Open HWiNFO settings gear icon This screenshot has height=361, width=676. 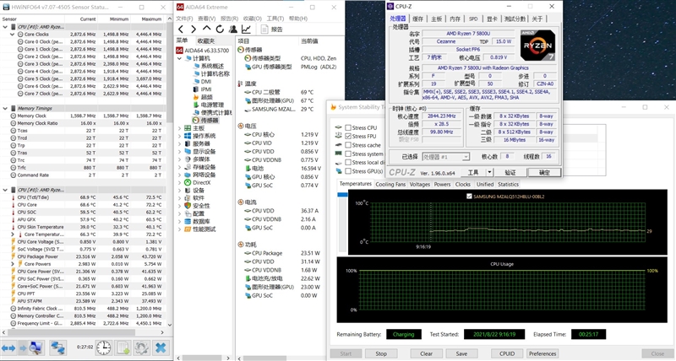[x=140, y=347]
